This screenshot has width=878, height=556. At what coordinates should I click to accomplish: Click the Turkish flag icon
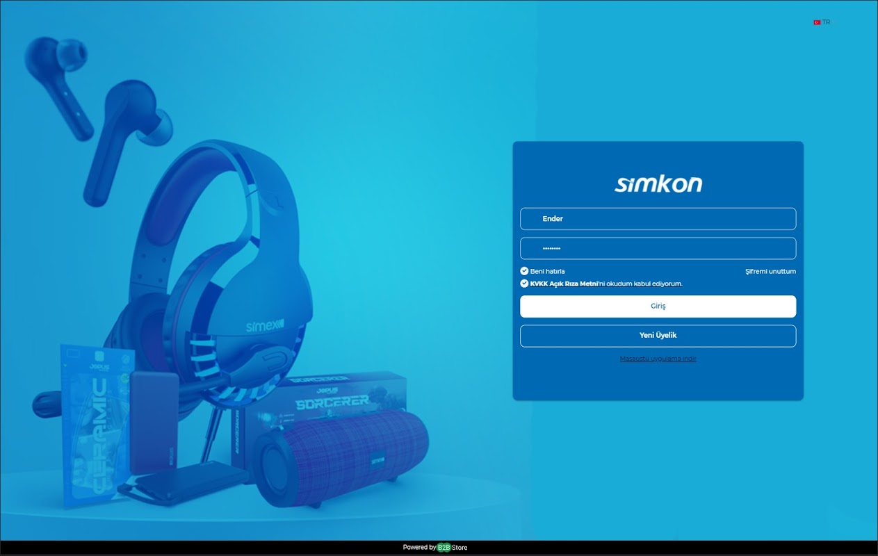(817, 22)
